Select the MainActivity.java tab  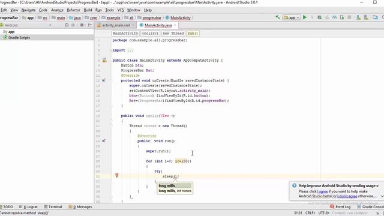pyautogui.click(x=158, y=25)
